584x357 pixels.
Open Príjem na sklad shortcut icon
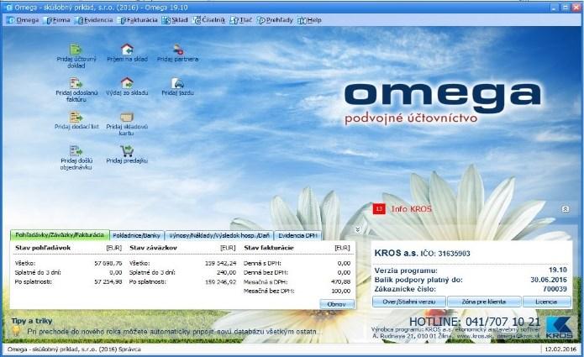point(127,50)
